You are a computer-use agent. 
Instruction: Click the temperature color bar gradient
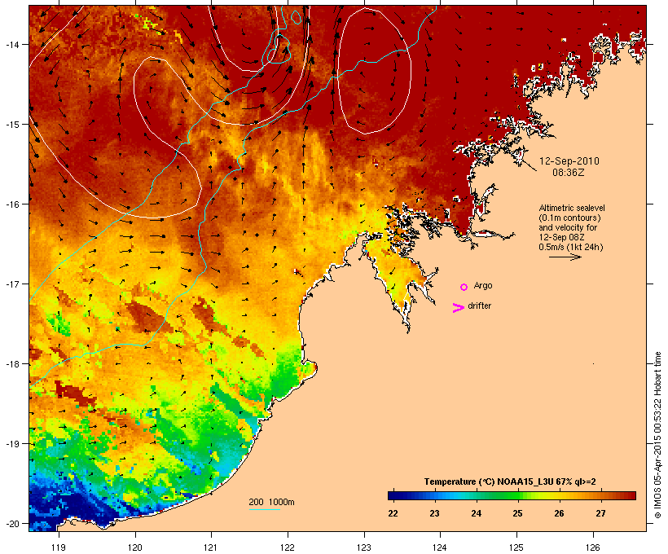[512, 495]
